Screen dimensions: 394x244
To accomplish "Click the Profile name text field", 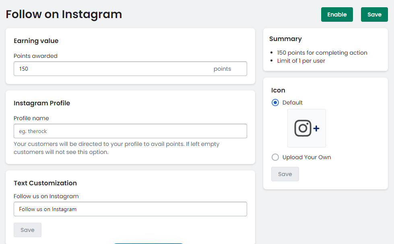I will 130,131.
